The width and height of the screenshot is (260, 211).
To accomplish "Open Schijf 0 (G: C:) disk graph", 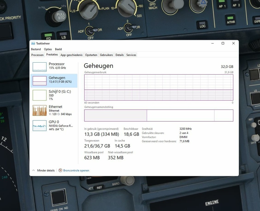I will point(54,95).
